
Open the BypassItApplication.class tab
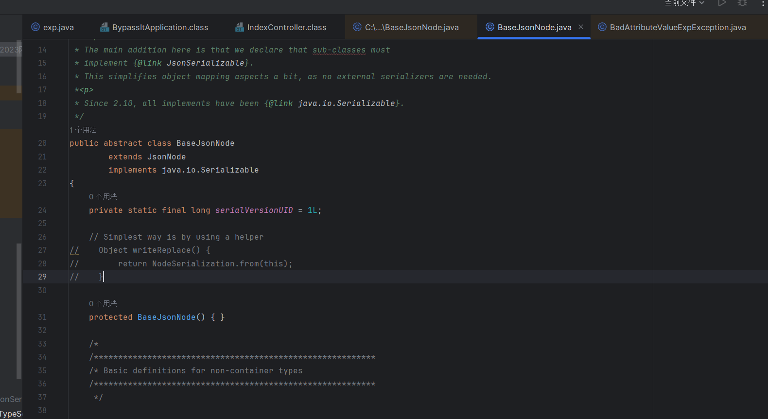coord(154,27)
